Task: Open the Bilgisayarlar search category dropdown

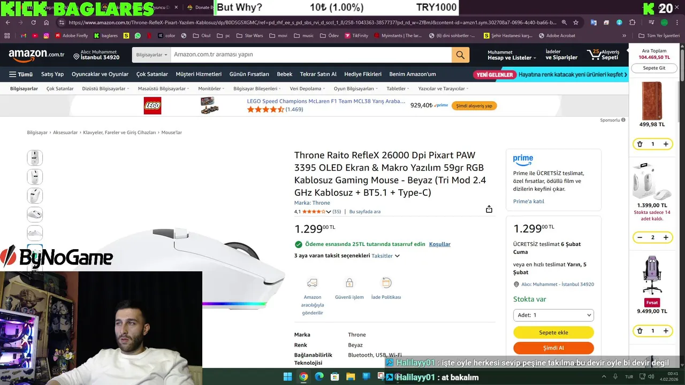Action: pos(151,55)
